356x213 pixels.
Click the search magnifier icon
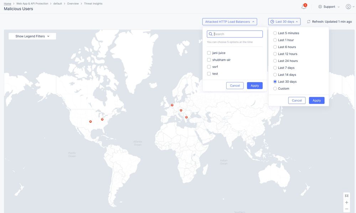211,34
